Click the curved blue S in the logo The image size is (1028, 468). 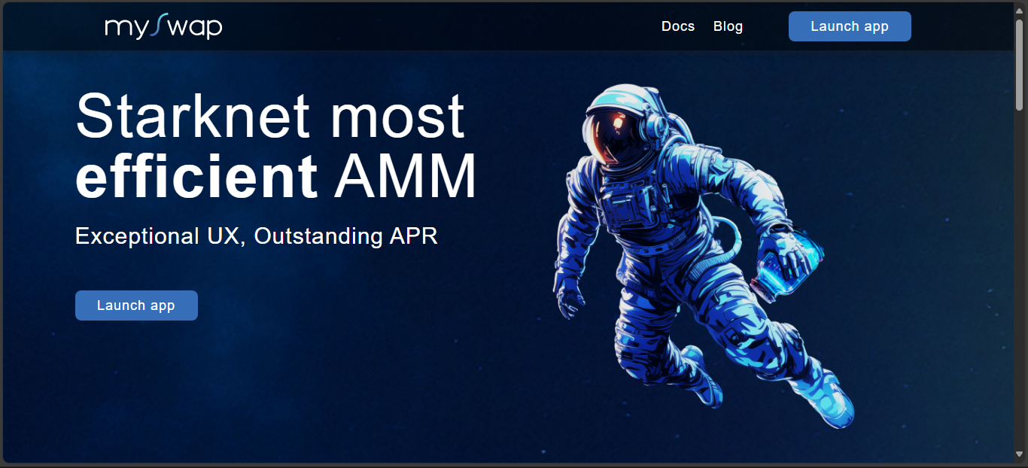(155, 26)
